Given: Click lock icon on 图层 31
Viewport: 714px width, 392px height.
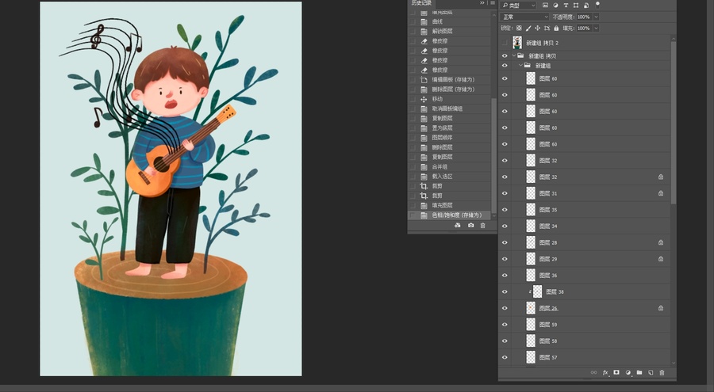Looking at the screenshot, I should [x=661, y=193].
